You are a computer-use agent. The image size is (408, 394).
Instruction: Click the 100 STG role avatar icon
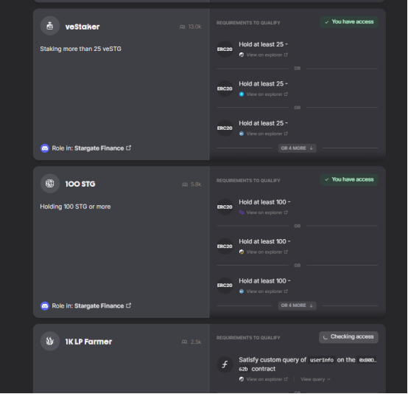[x=50, y=184]
